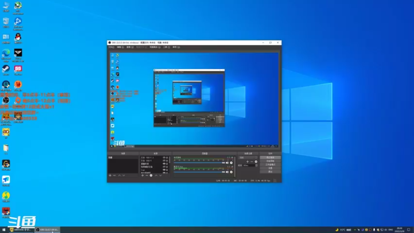Open the pink GG desktop shortcut
The height and width of the screenshot is (233, 414).
pyautogui.click(x=18, y=70)
